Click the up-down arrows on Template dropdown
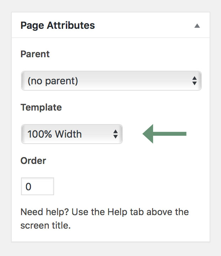The width and height of the screenshot is (221, 256). [116, 134]
